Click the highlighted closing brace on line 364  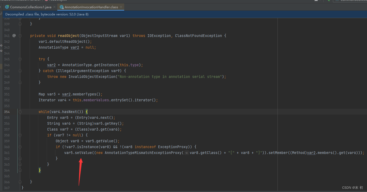coord(40,170)
